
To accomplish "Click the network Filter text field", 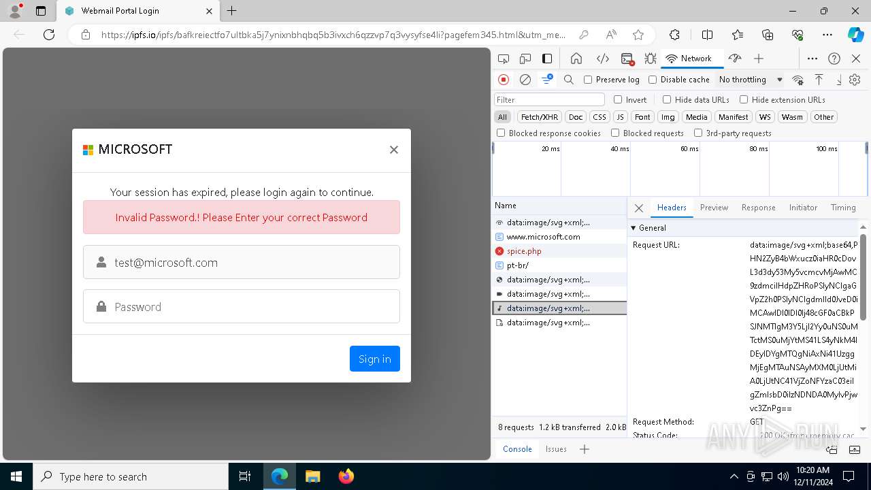I will [x=549, y=99].
